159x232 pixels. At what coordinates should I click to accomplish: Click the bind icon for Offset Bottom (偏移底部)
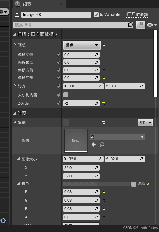click(59, 78)
